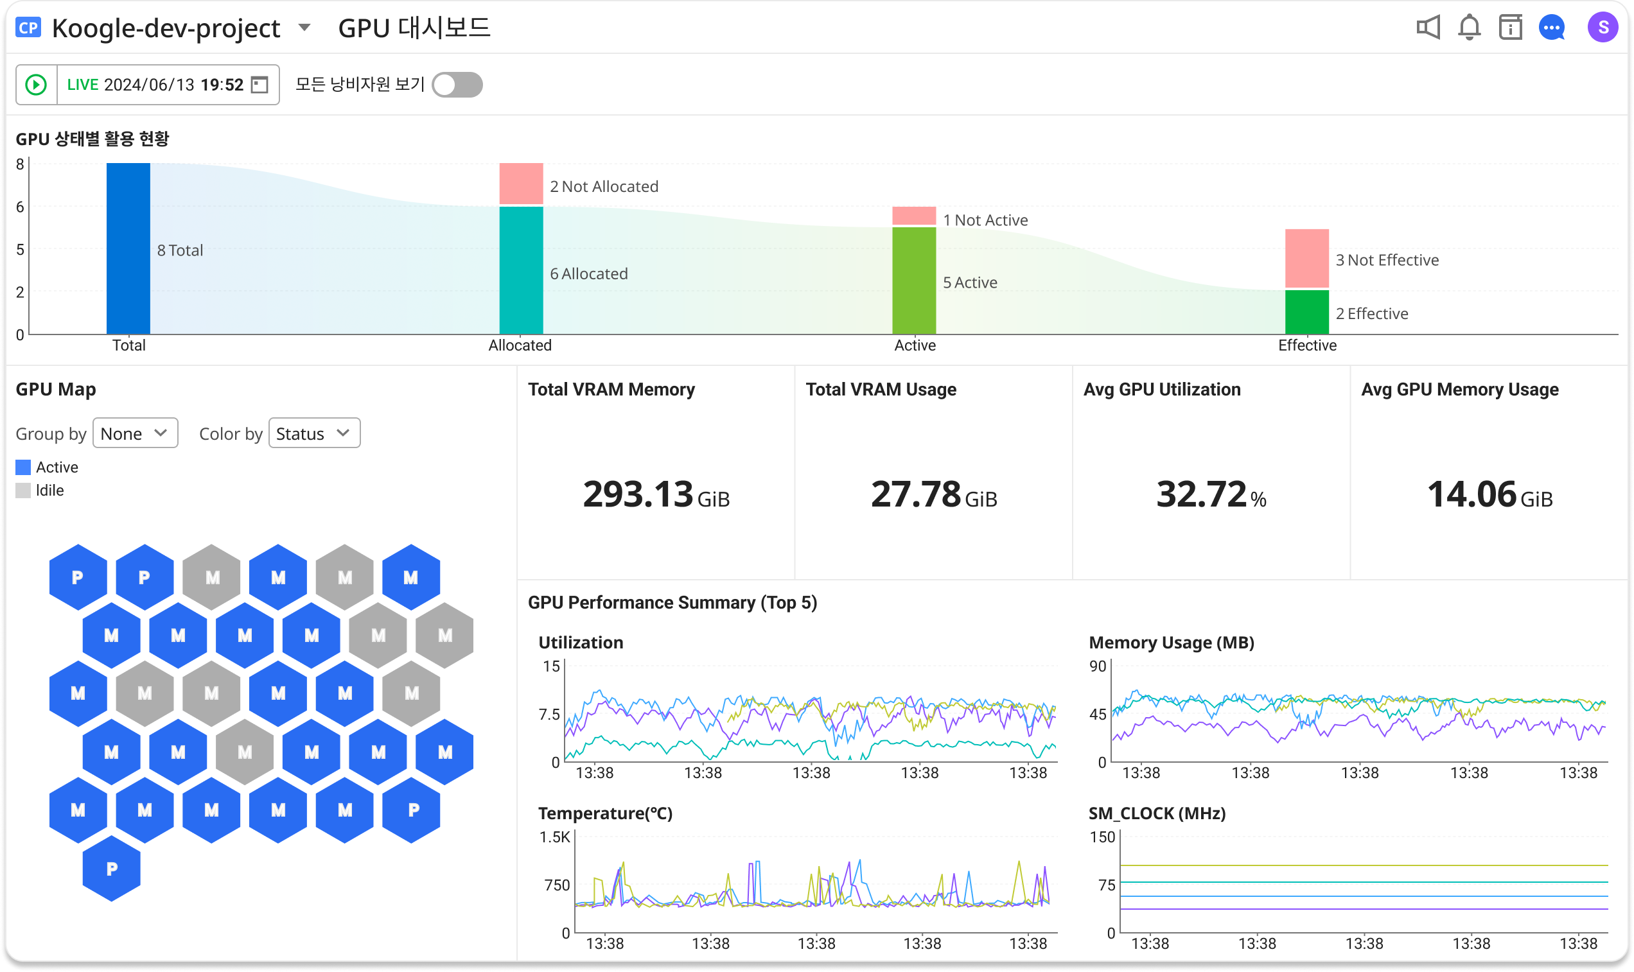Screen dimensions: 1634x972
Task: Open the blue chat support icon
Action: click(x=1551, y=28)
